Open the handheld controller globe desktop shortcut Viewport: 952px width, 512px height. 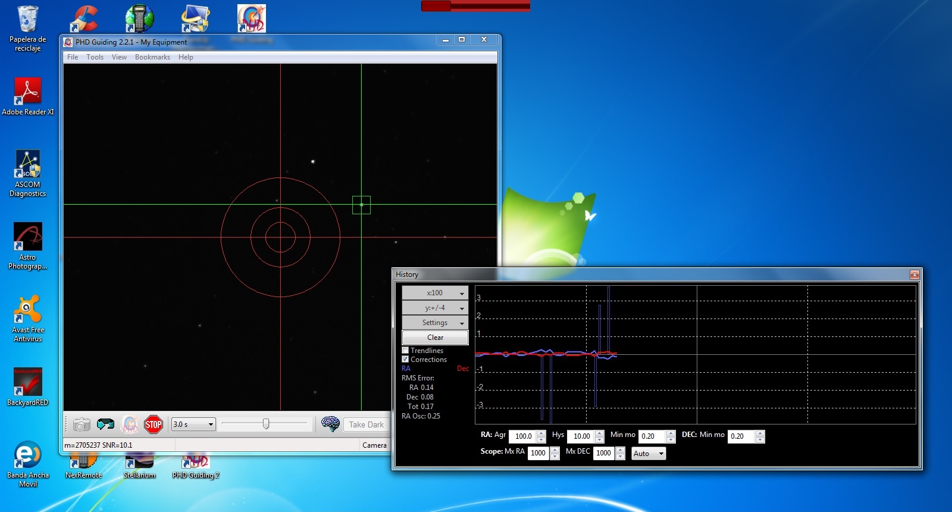click(x=139, y=18)
